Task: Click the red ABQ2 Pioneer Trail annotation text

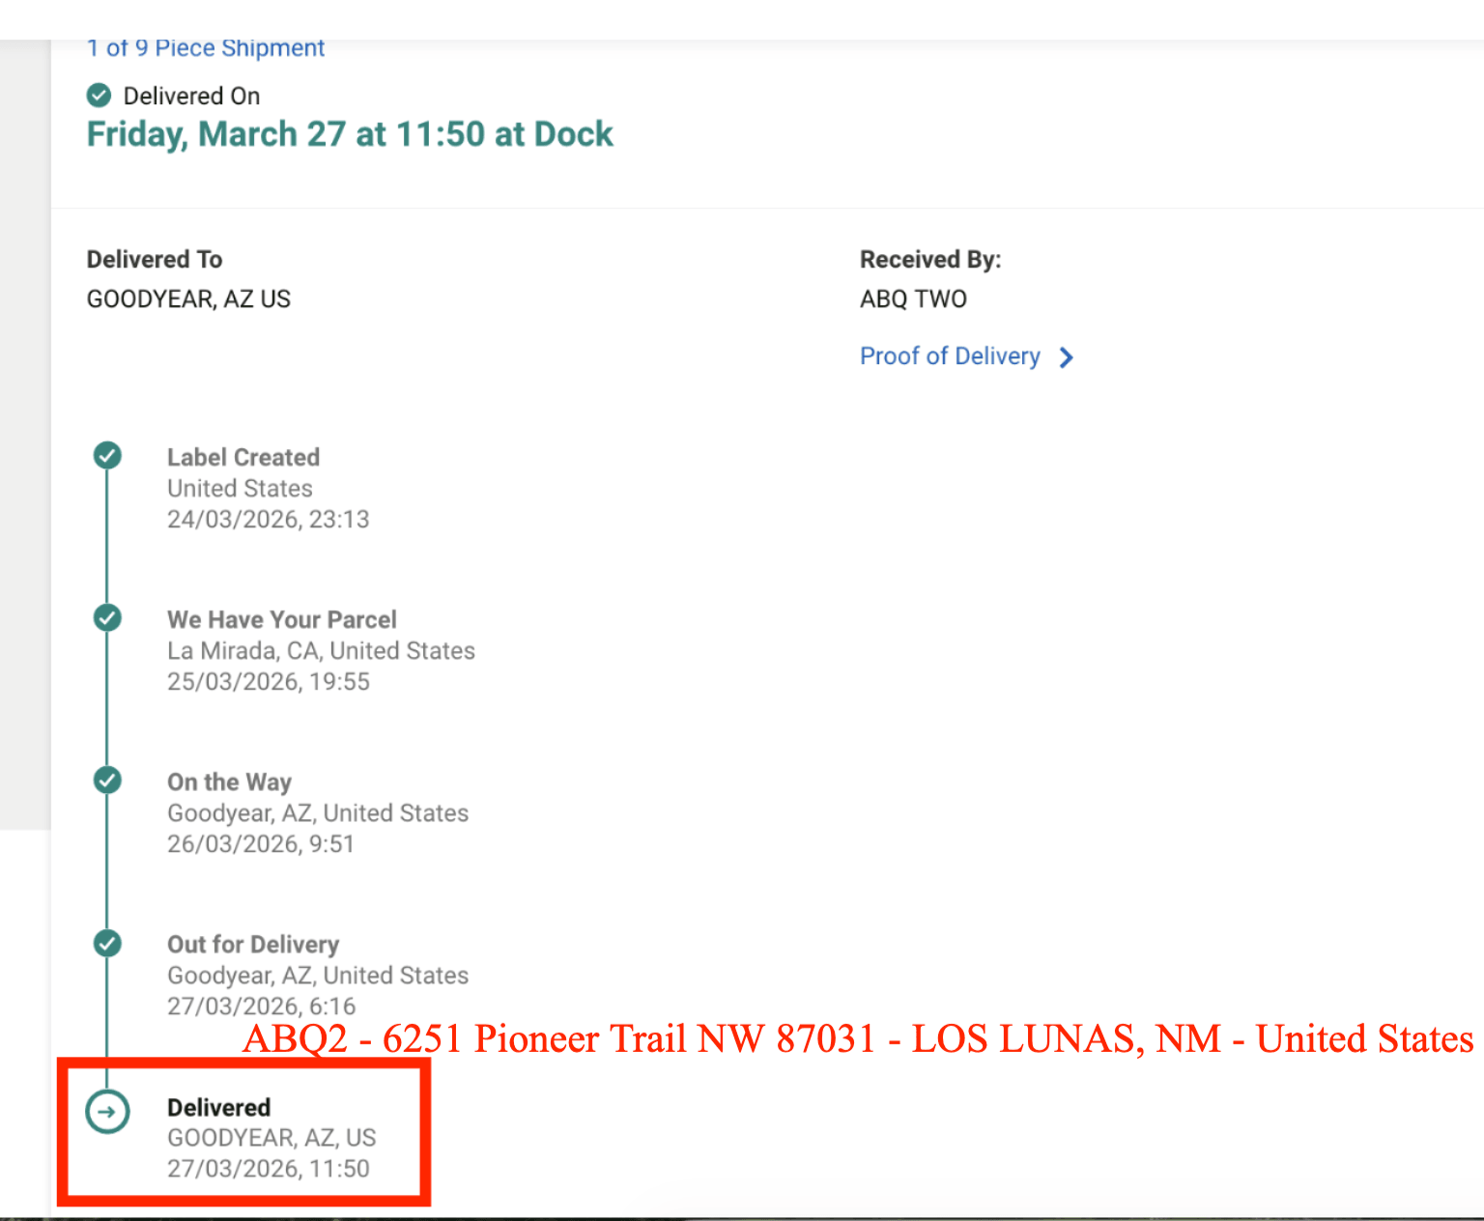Action: (x=858, y=1039)
